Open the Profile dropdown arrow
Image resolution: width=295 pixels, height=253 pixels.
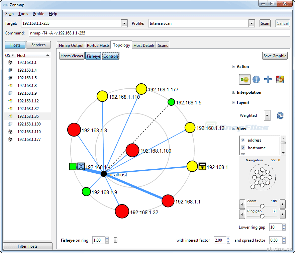coord(252,23)
